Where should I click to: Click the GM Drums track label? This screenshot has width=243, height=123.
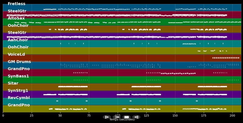coord(19,62)
